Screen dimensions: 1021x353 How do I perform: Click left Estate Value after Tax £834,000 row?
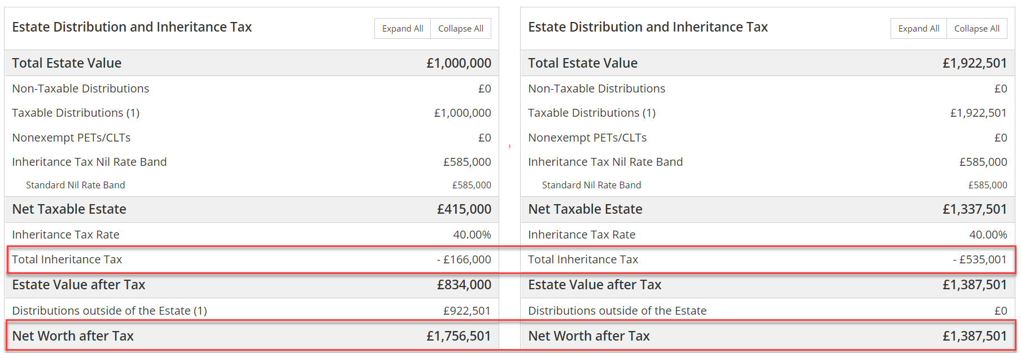pyautogui.click(x=251, y=285)
